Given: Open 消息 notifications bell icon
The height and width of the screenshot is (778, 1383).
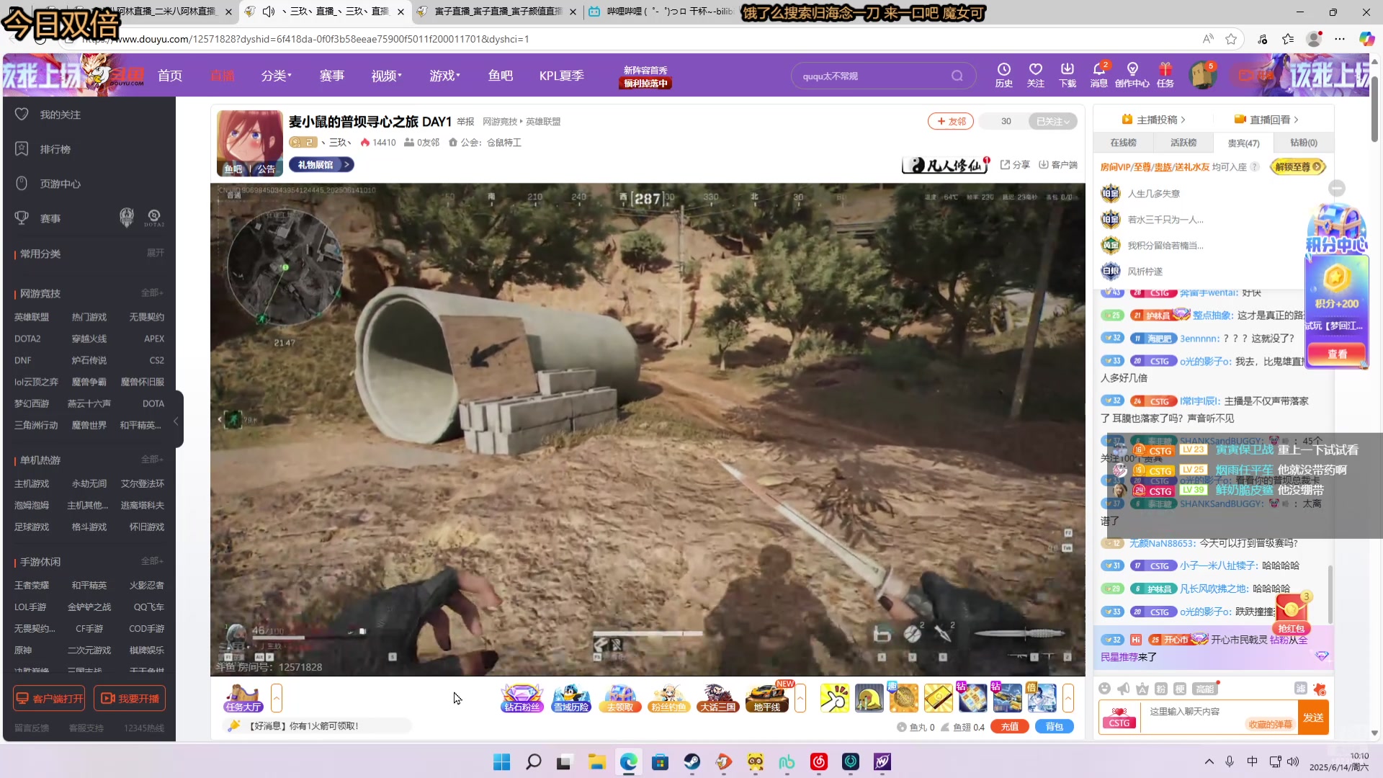Looking at the screenshot, I should pyautogui.click(x=1099, y=75).
